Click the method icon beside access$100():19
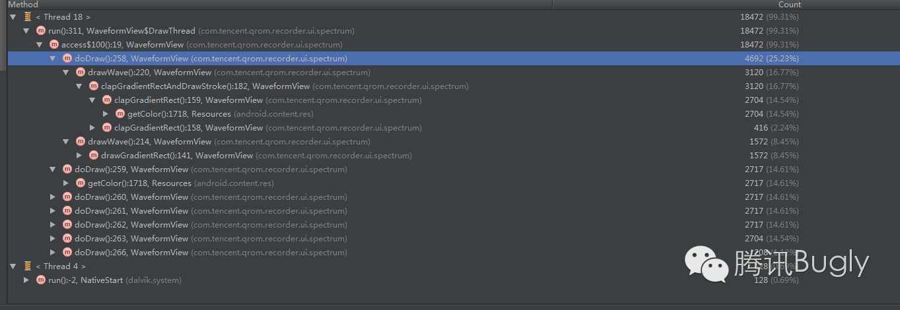 (x=54, y=45)
